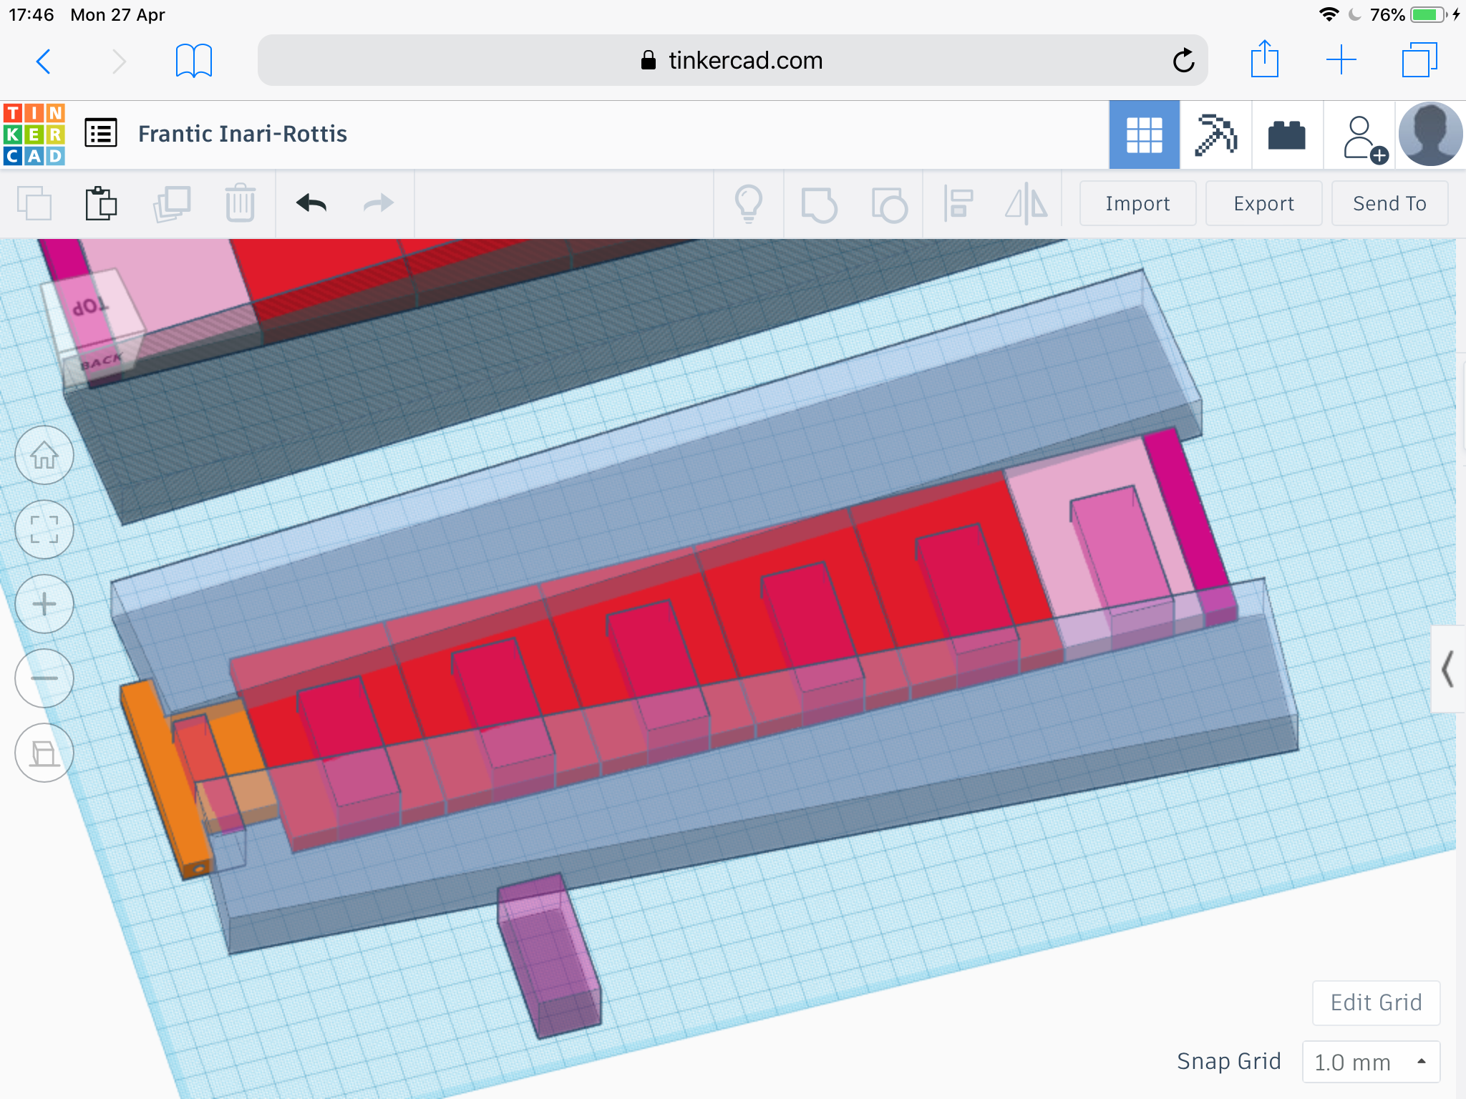Open a new Safari tab
Image resolution: width=1466 pixels, height=1099 pixels.
[1341, 60]
